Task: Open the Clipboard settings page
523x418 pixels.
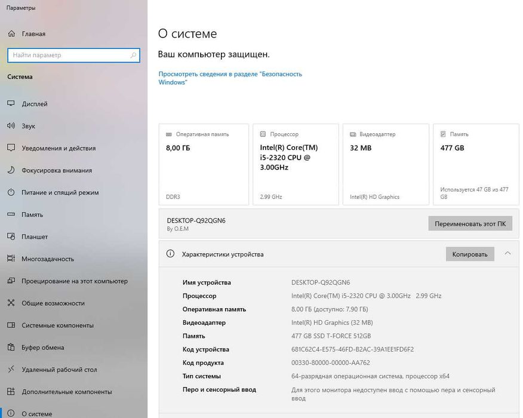Action: coord(42,348)
